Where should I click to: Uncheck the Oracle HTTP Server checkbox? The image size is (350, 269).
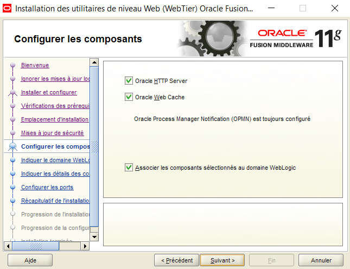pyautogui.click(x=129, y=81)
